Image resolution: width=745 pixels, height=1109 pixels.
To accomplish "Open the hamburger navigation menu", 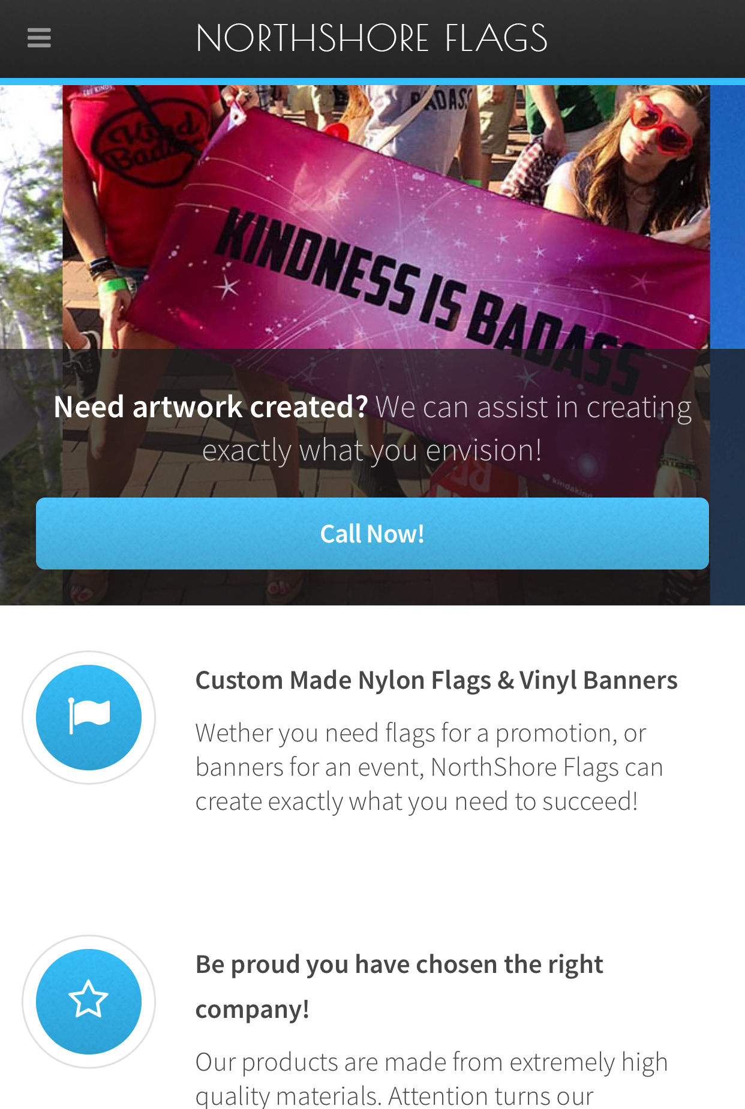I will click(39, 38).
